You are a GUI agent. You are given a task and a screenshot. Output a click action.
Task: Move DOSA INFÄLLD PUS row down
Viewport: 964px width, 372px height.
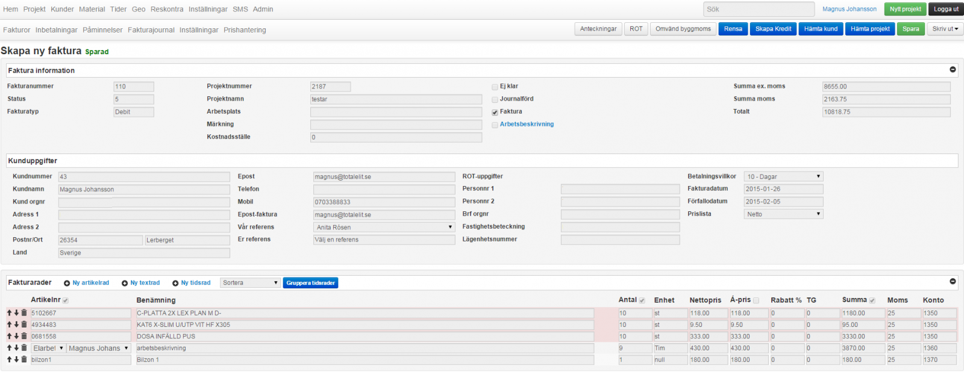point(17,336)
